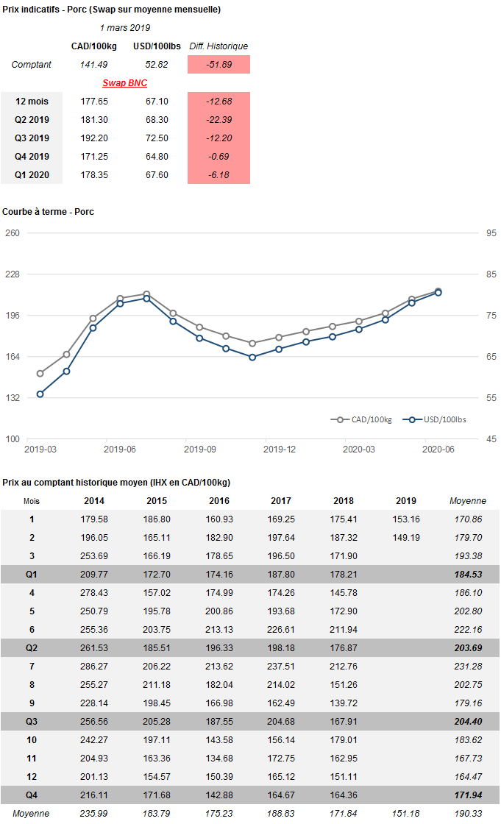Select the first gray CAD data point

[x=40, y=374]
